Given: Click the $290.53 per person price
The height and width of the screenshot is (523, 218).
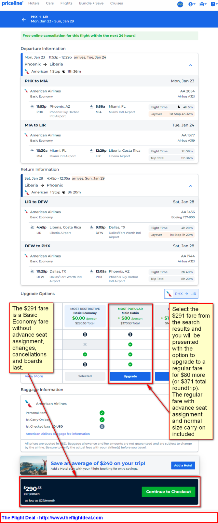Looking at the screenshot, I should pyautogui.click(x=33, y=489).
